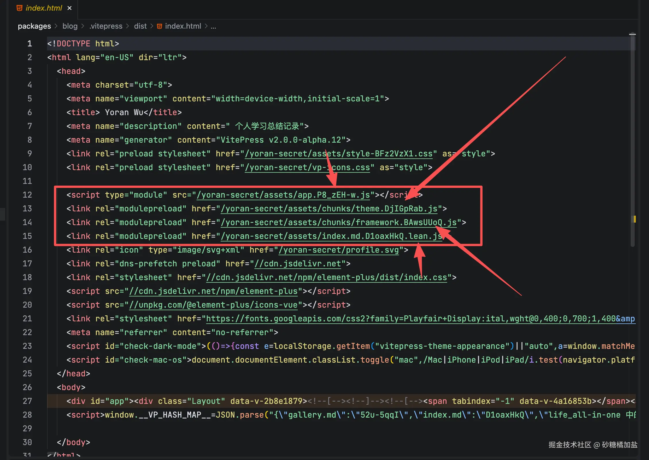Select the index.html tab

tap(44, 8)
